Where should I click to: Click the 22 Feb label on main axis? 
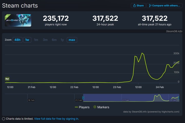[x=74, y=87]
